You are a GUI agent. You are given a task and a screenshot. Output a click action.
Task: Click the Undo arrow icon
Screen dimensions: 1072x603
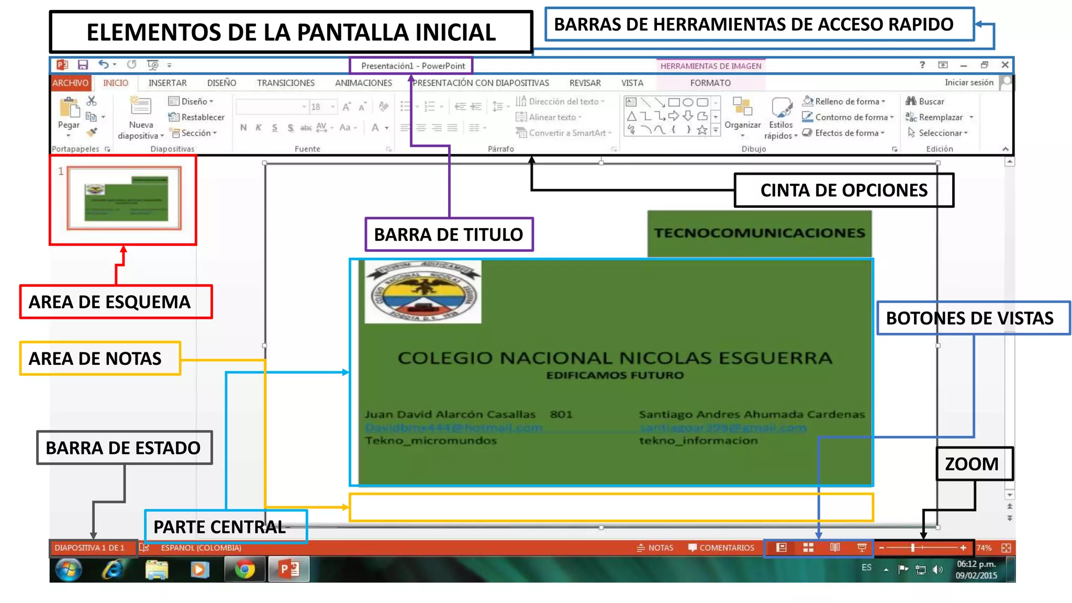point(104,64)
